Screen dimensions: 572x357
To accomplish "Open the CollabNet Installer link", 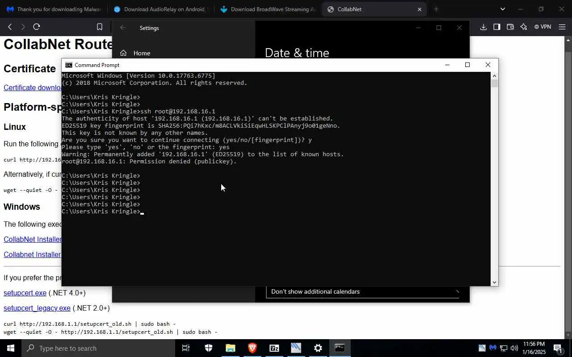I will 33,239.
